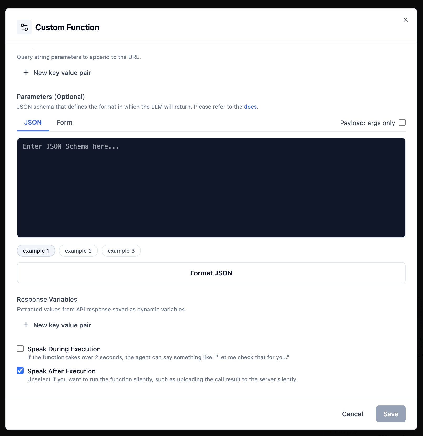Click the JSON schema placeholder text area
Screen dimensions: 423x436
pos(71,146)
